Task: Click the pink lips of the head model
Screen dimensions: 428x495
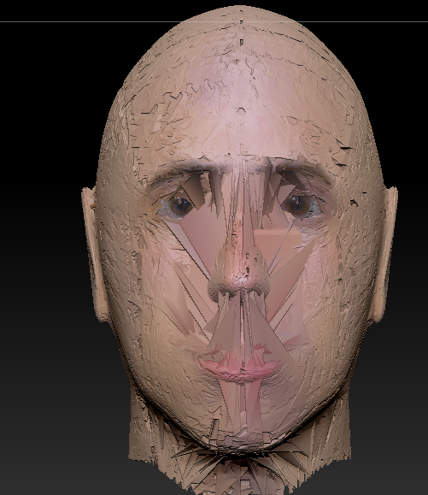Action: 240,366
